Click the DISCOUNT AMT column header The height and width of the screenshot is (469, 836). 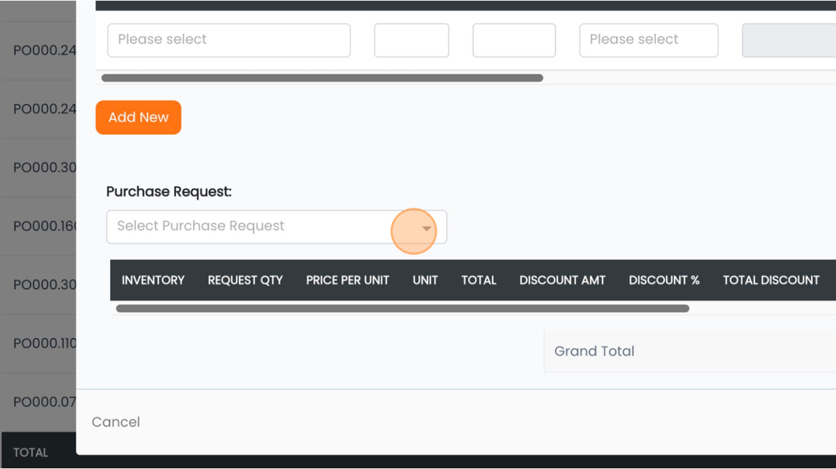click(x=563, y=280)
